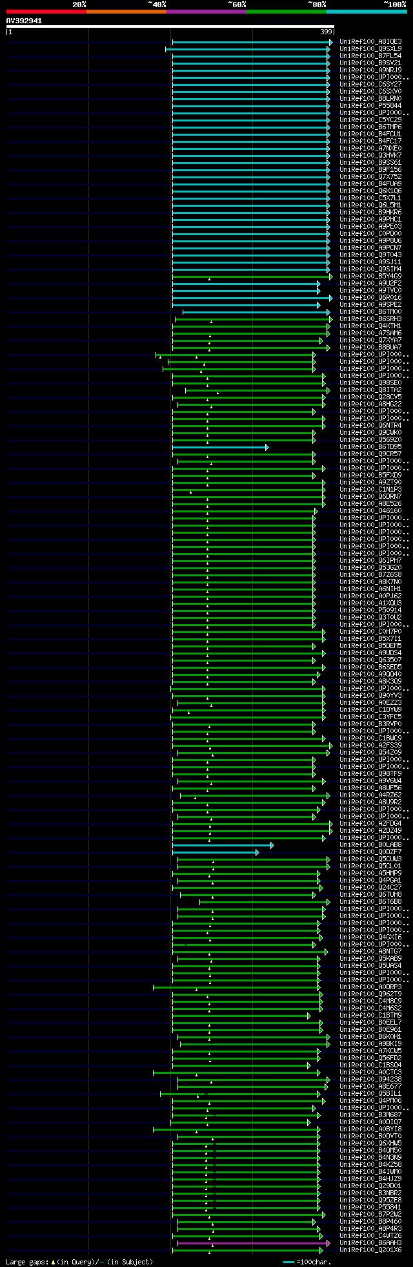Click the short cyan bar for UniRef100_B6TD95
This screenshot has height=1267, width=413.
pos(220,447)
